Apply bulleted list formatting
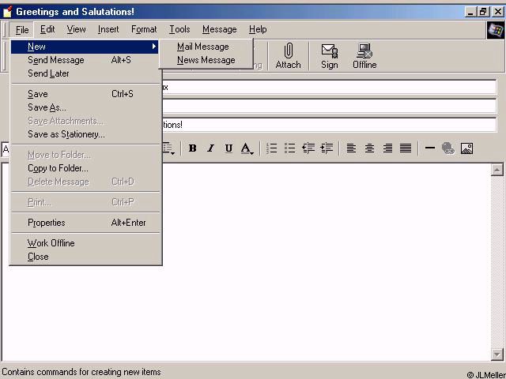 (x=290, y=148)
